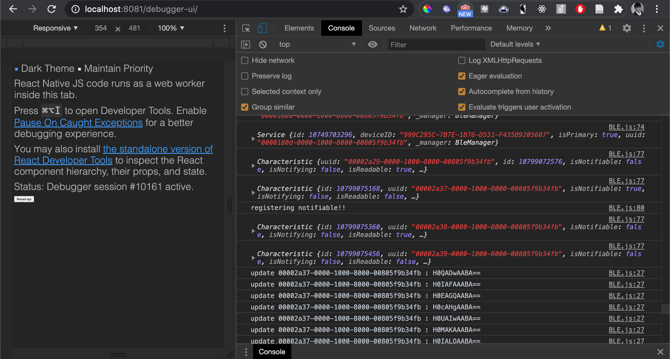Uncheck the Eager evaluation checkbox
Screen dimensions: 670x359
click(462, 76)
